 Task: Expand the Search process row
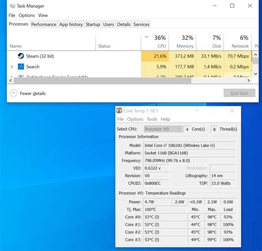point(12,66)
